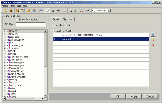Expand the beer_boiler tree node
The height and width of the screenshot is (103, 162).
click(5, 37)
